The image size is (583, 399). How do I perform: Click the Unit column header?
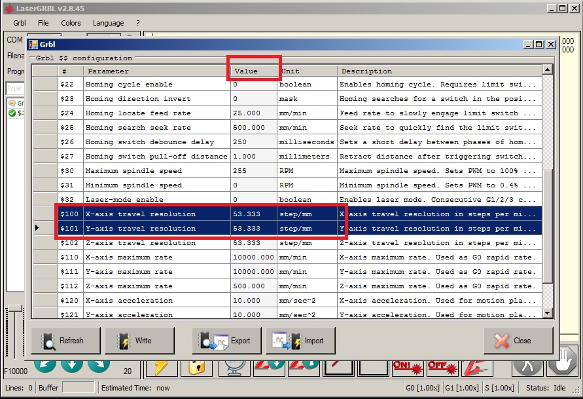(x=307, y=71)
